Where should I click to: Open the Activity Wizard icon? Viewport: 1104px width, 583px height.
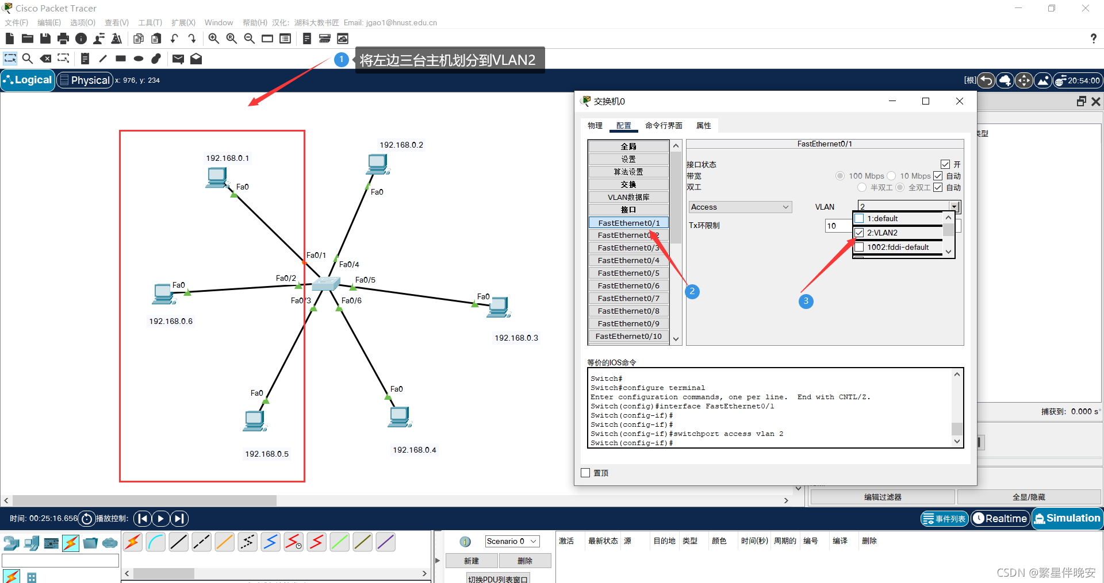tap(117, 38)
